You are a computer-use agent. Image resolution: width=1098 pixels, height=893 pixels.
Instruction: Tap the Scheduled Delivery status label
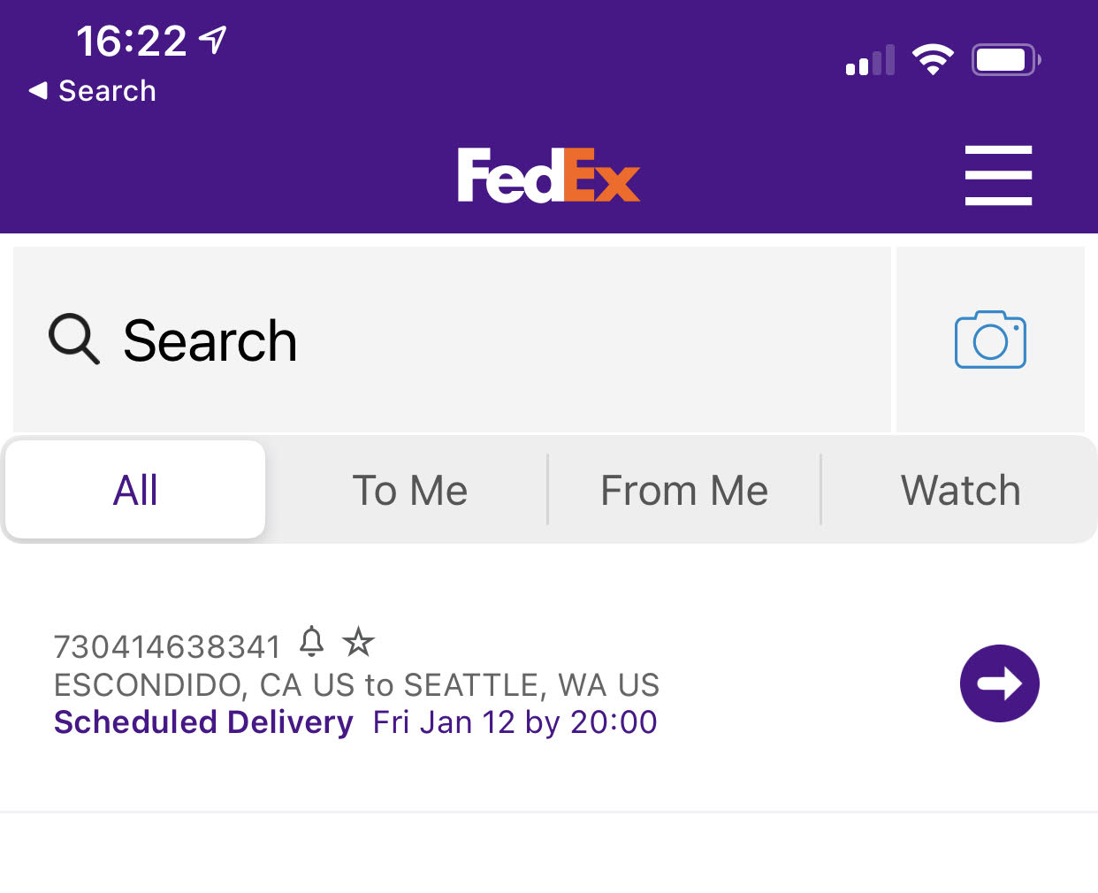click(x=203, y=722)
